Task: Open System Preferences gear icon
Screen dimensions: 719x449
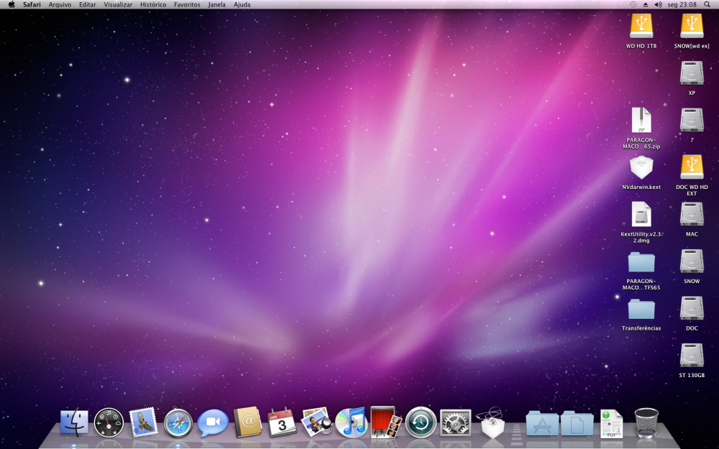Action: pyautogui.click(x=455, y=422)
